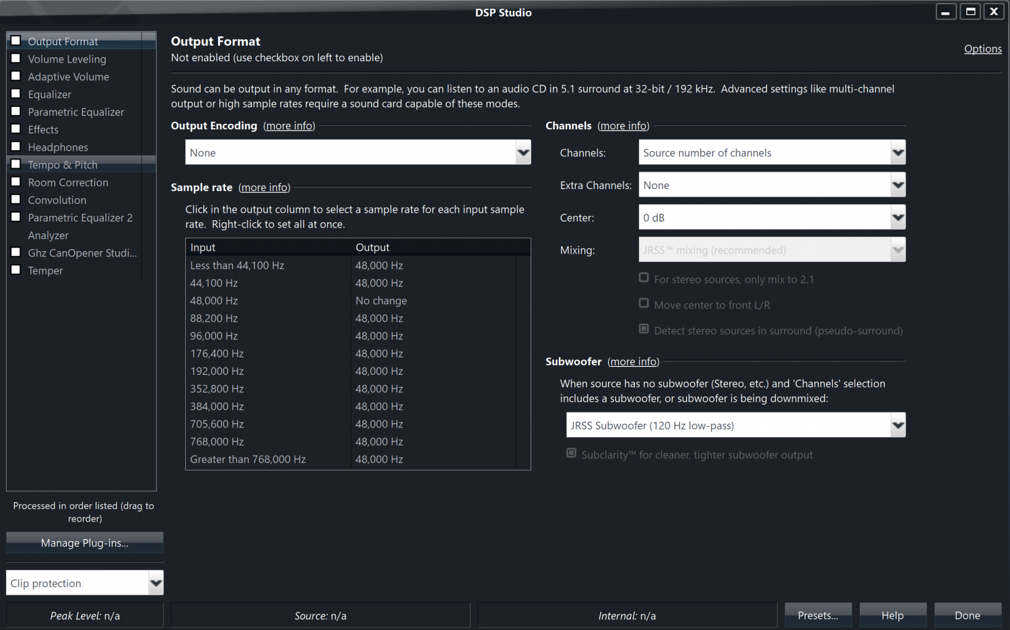Viewport: 1010px width, 630px height.
Task: Click the Help button
Action: click(x=893, y=615)
